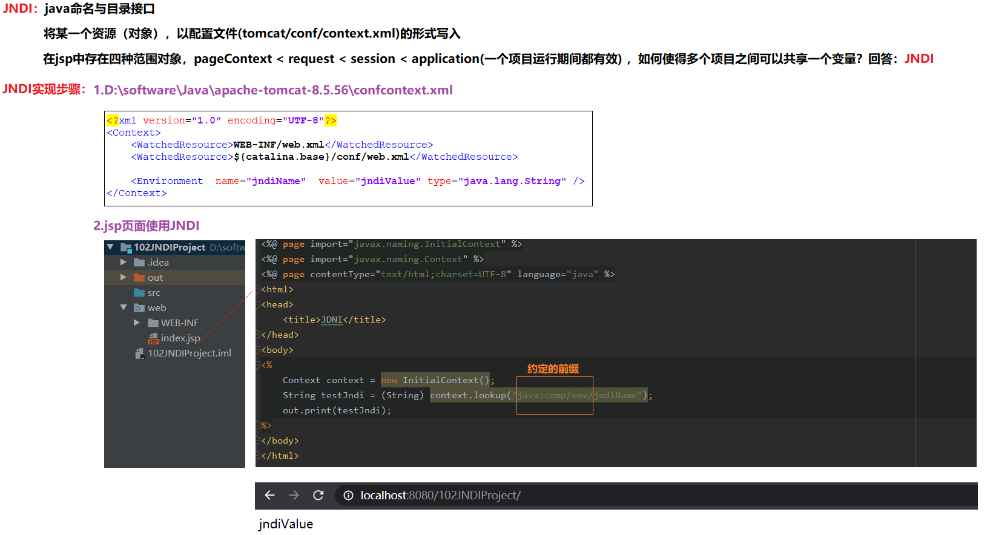Click the WEB-INF folder icon
The width and height of the screenshot is (993, 535).
click(153, 323)
